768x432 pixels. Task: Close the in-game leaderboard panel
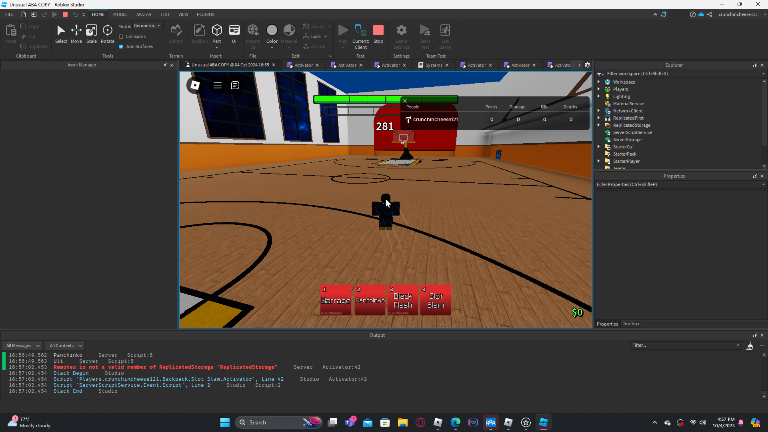click(405, 101)
